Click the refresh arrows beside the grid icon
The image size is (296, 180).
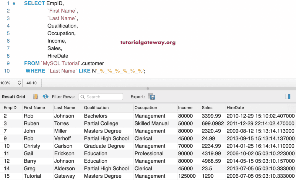[x=45, y=97]
